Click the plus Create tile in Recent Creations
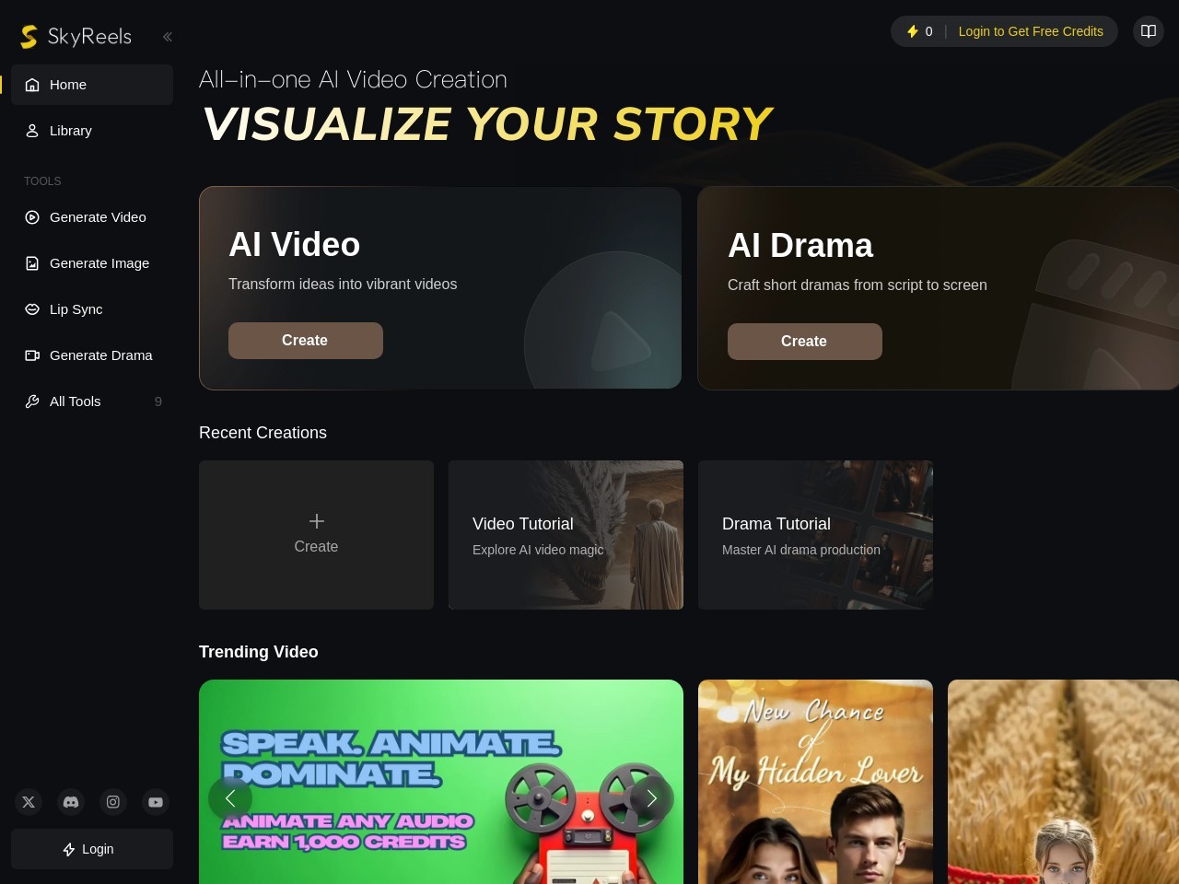Viewport: 1179px width, 884px height. click(316, 535)
